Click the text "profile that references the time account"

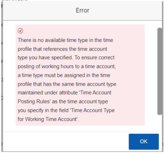(63, 49)
